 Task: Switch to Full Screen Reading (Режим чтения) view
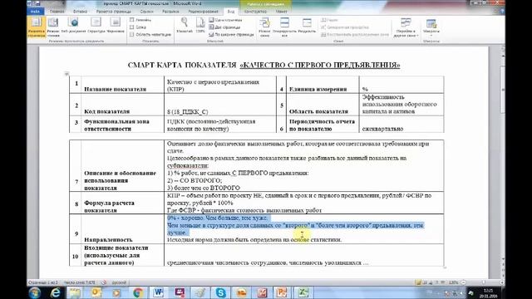click(53, 27)
